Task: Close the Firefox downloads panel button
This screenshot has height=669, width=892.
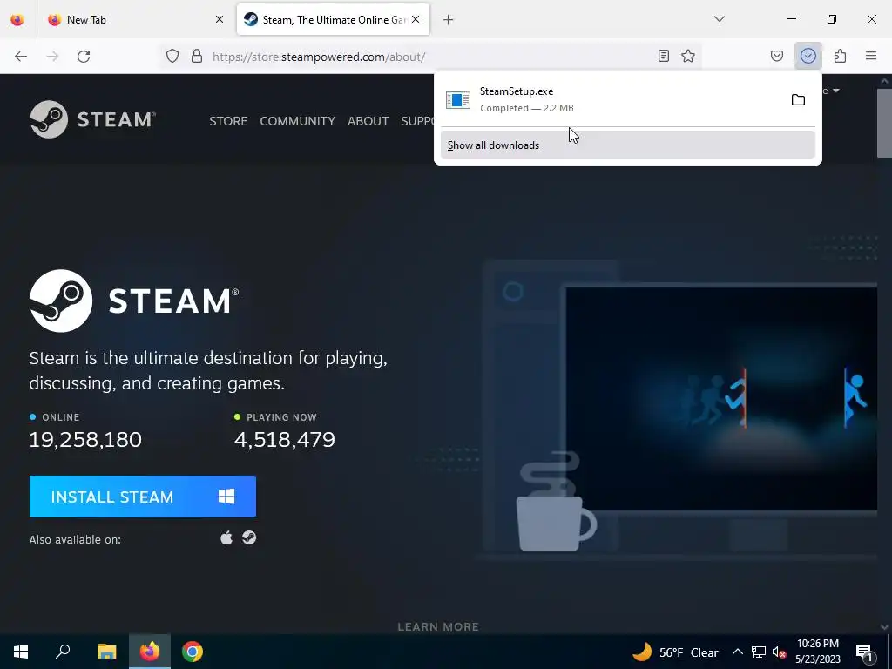Action: [x=808, y=56]
